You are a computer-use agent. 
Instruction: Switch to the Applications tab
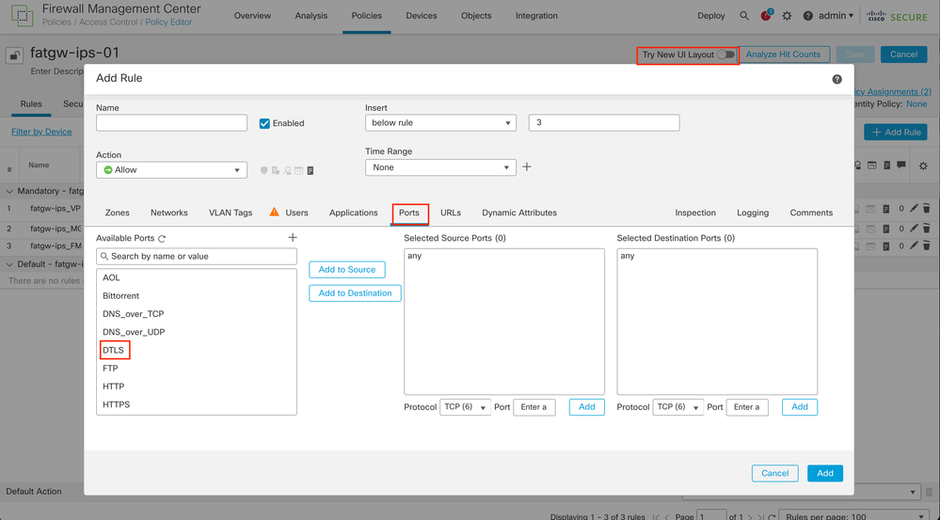pyautogui.click(x=353, y=213)
